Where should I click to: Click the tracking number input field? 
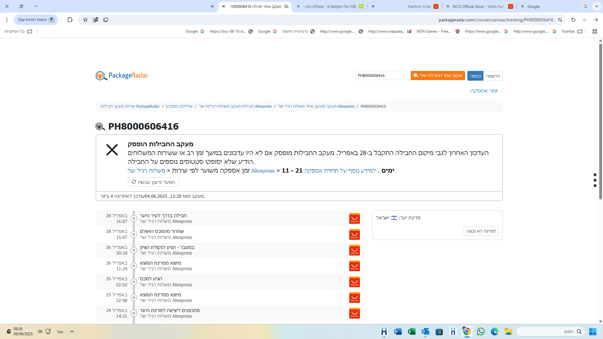(383, 76)
